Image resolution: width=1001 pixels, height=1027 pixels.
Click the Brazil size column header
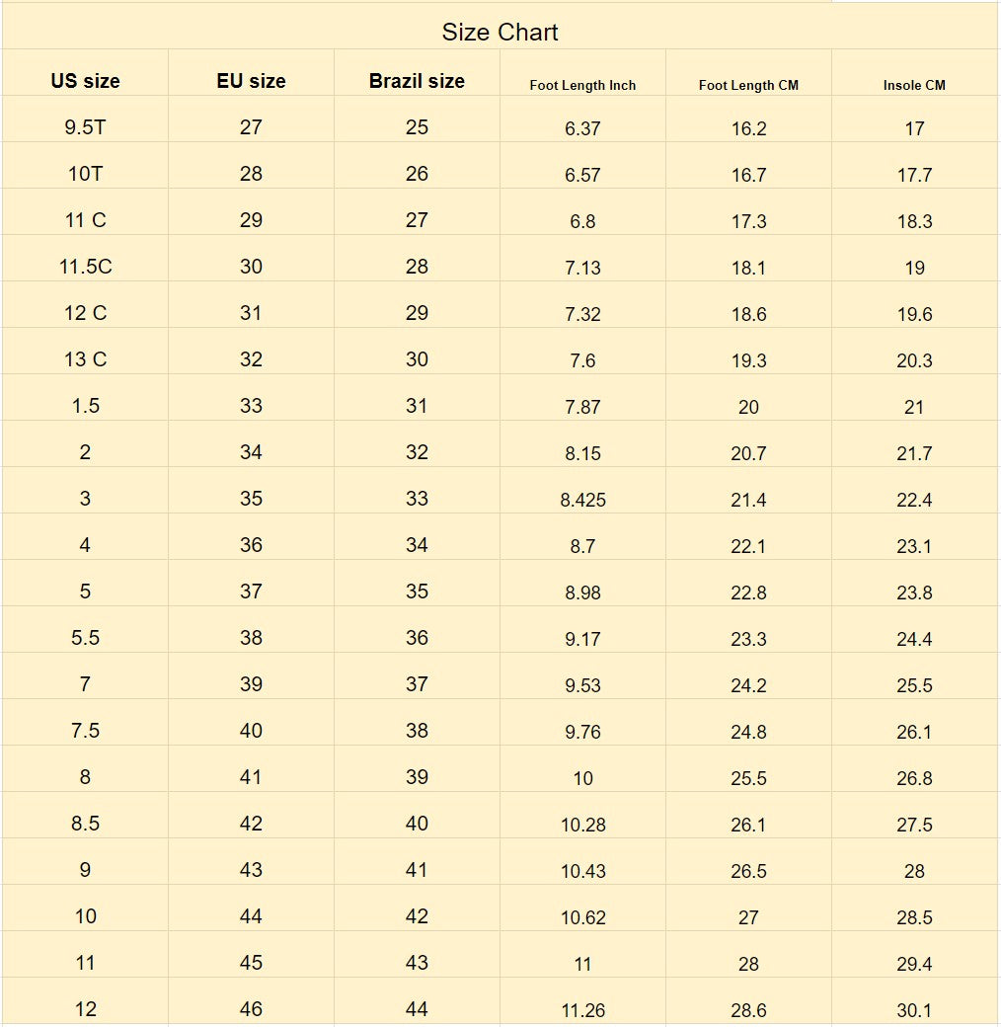point(417,81)
